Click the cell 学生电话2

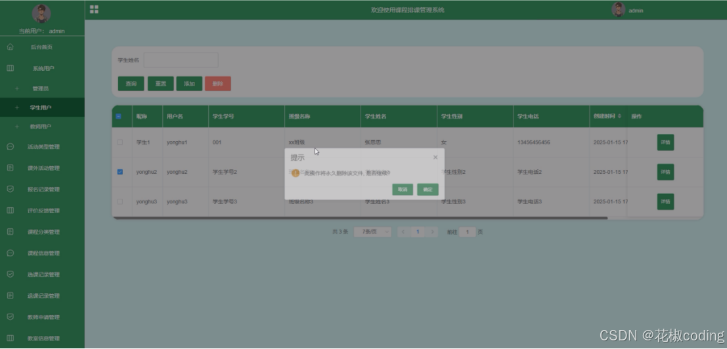point(529,172)
